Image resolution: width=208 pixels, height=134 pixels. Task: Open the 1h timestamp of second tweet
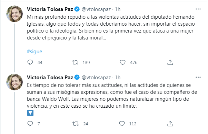click(118, 78)
